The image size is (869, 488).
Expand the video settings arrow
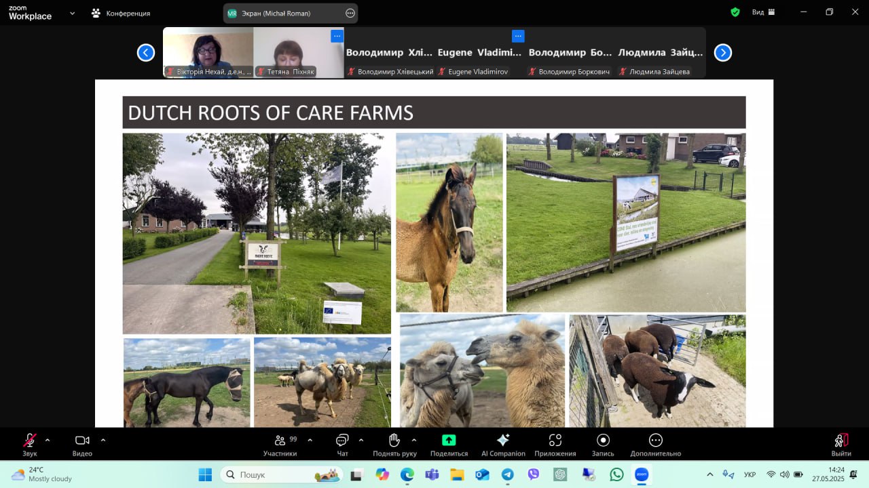tap(103, 440)
